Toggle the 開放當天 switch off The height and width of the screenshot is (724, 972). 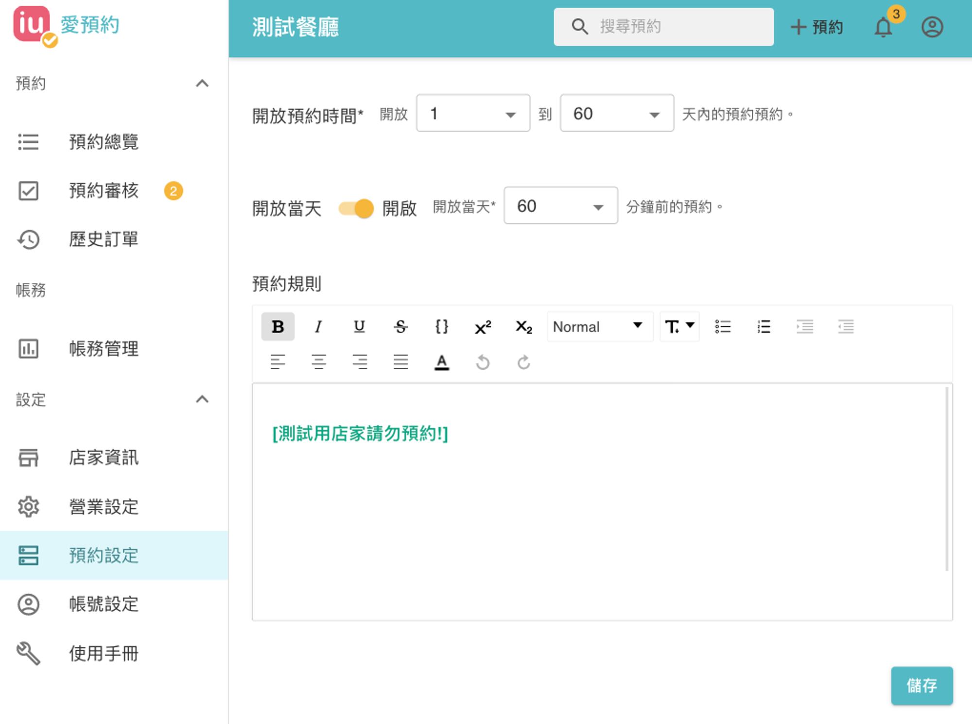(356, 208)
